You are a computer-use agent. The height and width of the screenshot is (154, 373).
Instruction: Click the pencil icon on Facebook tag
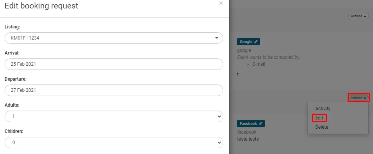[x=261, y=124]
